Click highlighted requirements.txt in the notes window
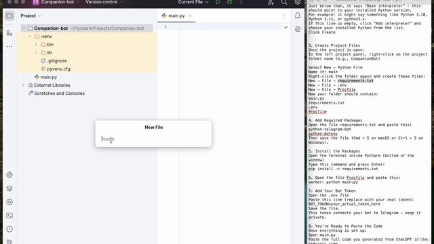Viewport: 434px width, 244px height. [x=355, y=81]
